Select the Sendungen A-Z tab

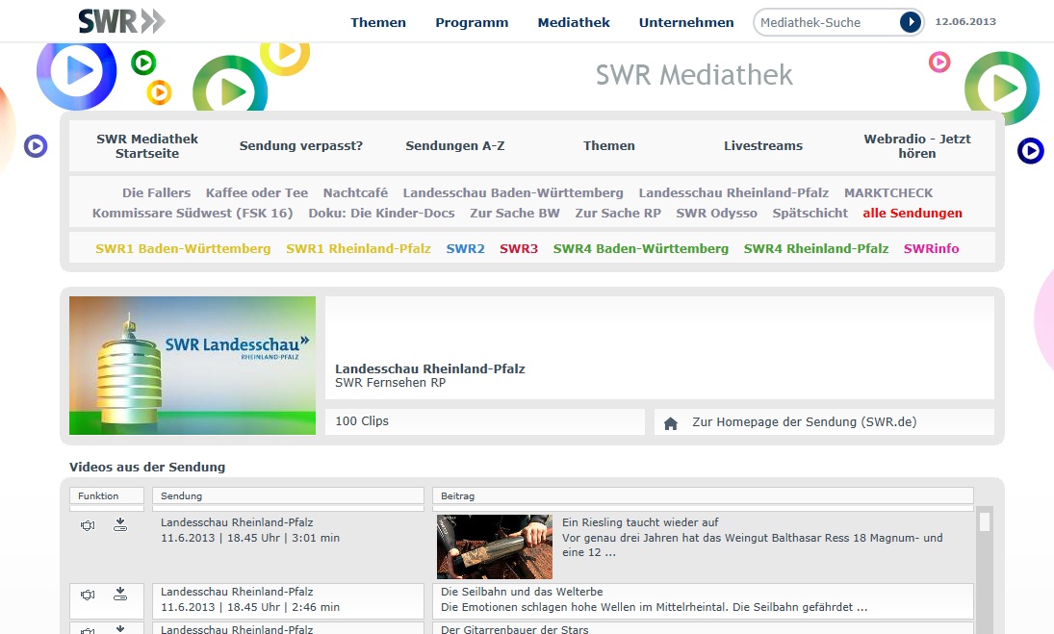(455, 145)
